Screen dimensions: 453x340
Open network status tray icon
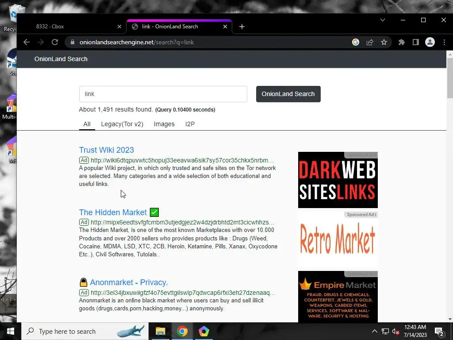(x=385, y=331)
